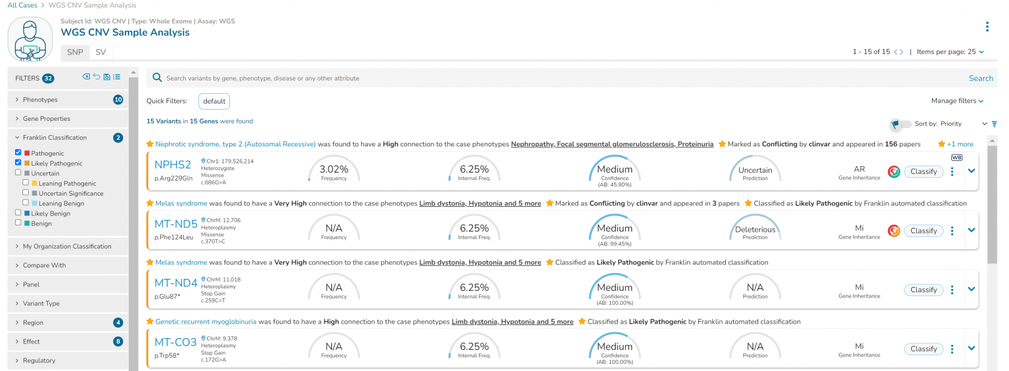Uncheck the Pathogenic classification checkbox
Image resolution: width=1009 pixels, height=371 pixels.
[18, 152]
